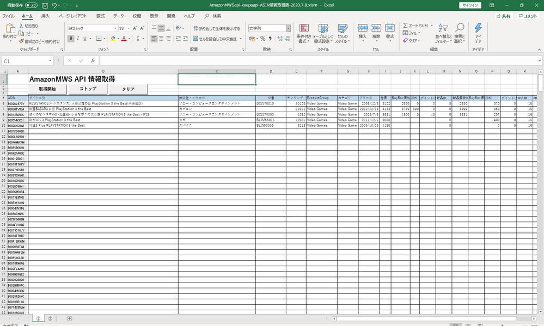Screen dimensions: 544x326
Task: Click the Increase Font Size icon
Action: point(135,28)
